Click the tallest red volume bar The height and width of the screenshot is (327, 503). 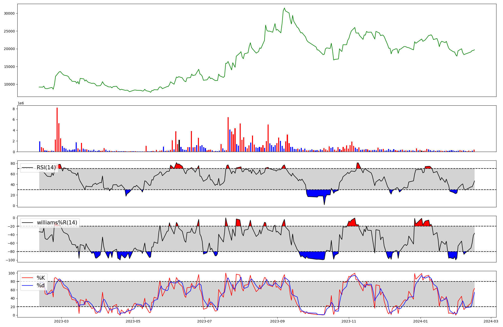click(x=57, y=130)
